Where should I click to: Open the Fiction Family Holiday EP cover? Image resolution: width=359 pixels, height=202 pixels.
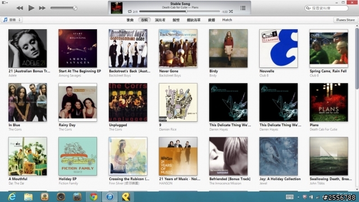pyautogui.click(x=78, y=156)
